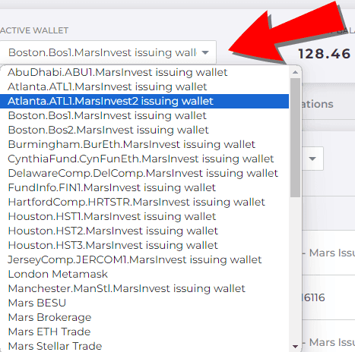Choose Houston.HST2.MarsInvest issuing wallet
Viewport: 355px width, 352px height.
tap(144, 231)
